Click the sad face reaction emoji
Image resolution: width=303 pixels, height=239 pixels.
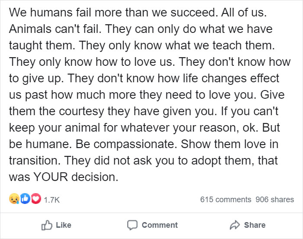coord(14,199)
